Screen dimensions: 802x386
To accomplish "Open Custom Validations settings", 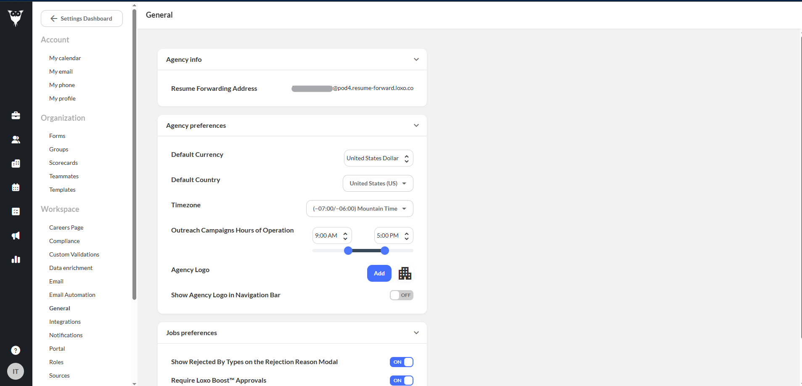I will pyautogui.click(x=74, y=254).
